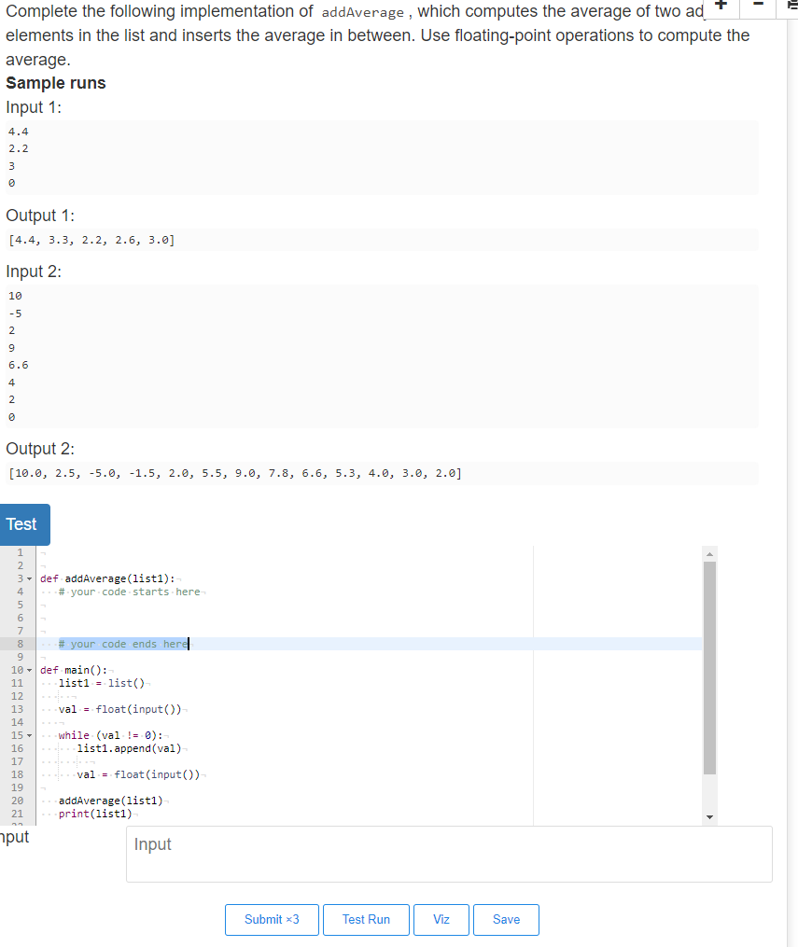Click the editor scrollbar up arrow

click(710, 552)
